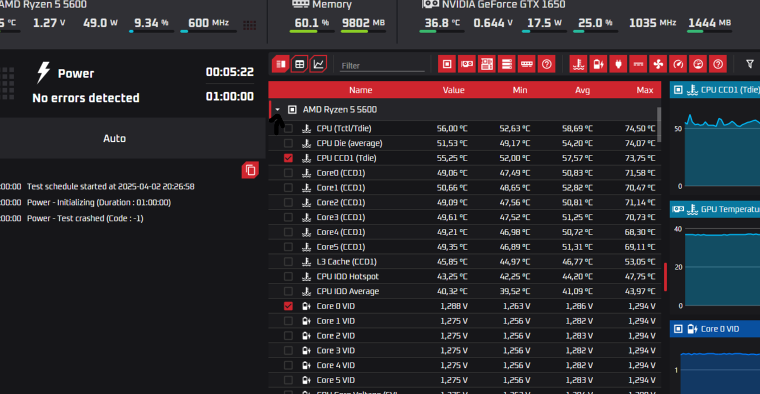Toggle frequency speedometer sensor filter
The width and height of the screenshot is (760, 394).
[x=678, y=64]
